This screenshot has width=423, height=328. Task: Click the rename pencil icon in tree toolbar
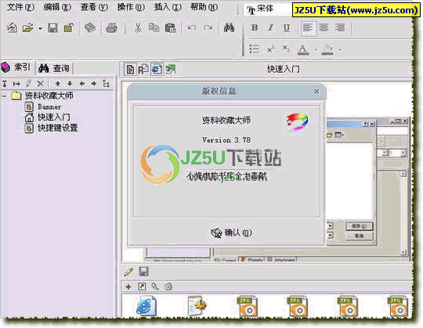pyautogui.click(x=29, y=84)
